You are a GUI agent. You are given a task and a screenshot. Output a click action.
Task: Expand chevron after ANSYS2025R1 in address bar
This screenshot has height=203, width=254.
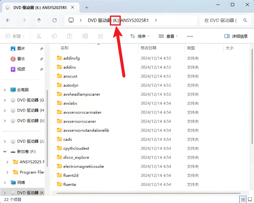(x=156, y=20)
